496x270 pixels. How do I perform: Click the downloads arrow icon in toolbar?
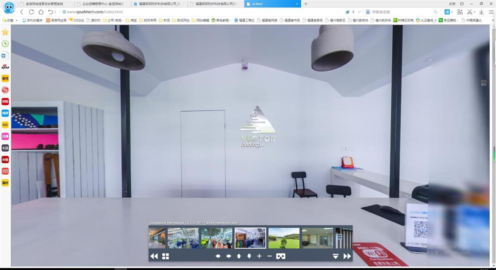(x=482, y=12)
